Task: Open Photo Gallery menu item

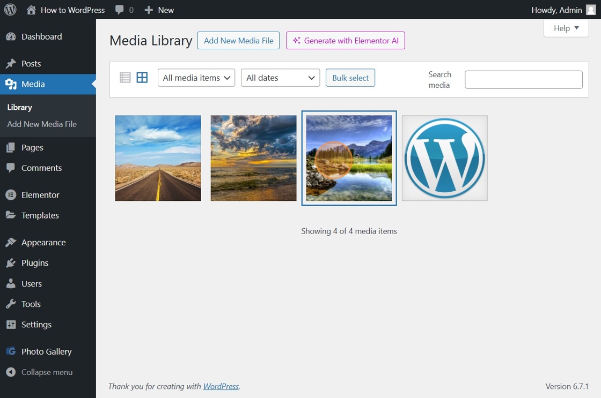Action: point(46,351)
